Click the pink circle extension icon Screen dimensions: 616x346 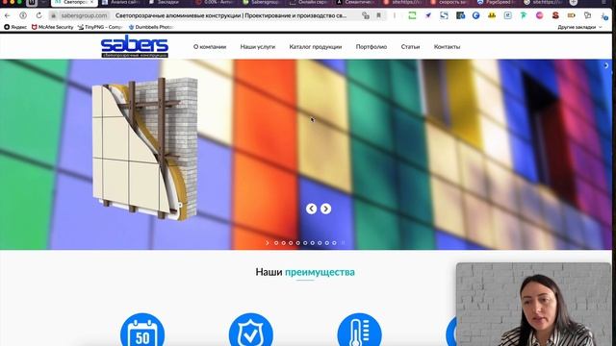pyautogui.click(x=539, y=15)
